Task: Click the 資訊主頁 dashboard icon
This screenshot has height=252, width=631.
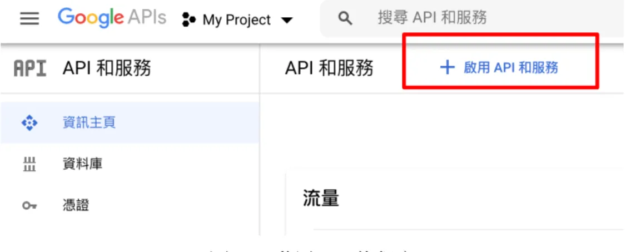Action: click(x=29, y=123)
